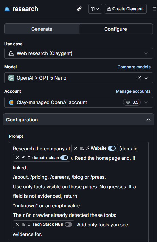This screenshot has width=157, height=242.
Task: Click the 'The n8n crawler already detected' line
Action: [65, 215]
